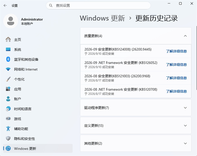The width and height of the screenshot is (197, 156).
Task: Click the Bluetooth icon in sidebar
Action: coord(8,59)
